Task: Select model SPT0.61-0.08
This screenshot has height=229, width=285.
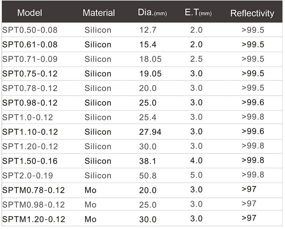Action: (x=30, y=44)
